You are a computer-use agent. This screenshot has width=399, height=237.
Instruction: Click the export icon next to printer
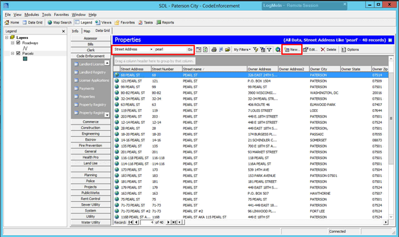pyautogui.click(x=221, y=50)
